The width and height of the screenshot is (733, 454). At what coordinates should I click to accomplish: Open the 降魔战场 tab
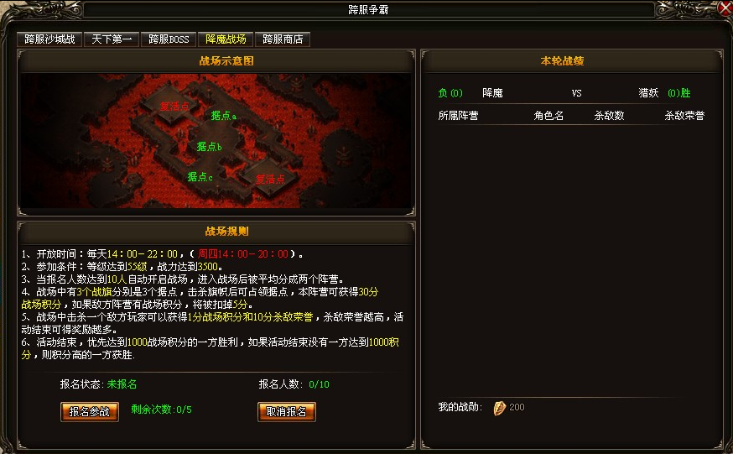click(x=226, y=39)
